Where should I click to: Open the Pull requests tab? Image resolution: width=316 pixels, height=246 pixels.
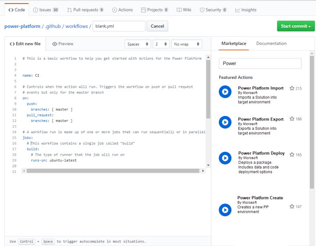(x=86, y=10)
